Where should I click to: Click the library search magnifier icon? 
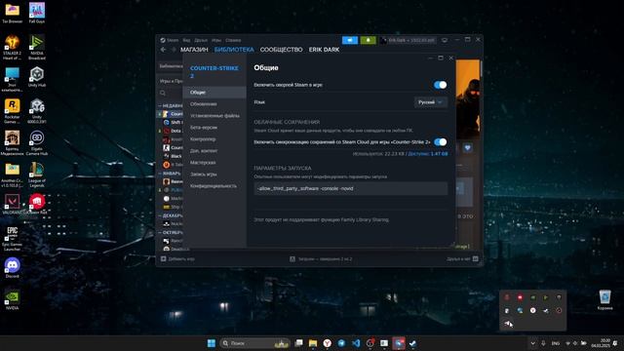point(163,93)
